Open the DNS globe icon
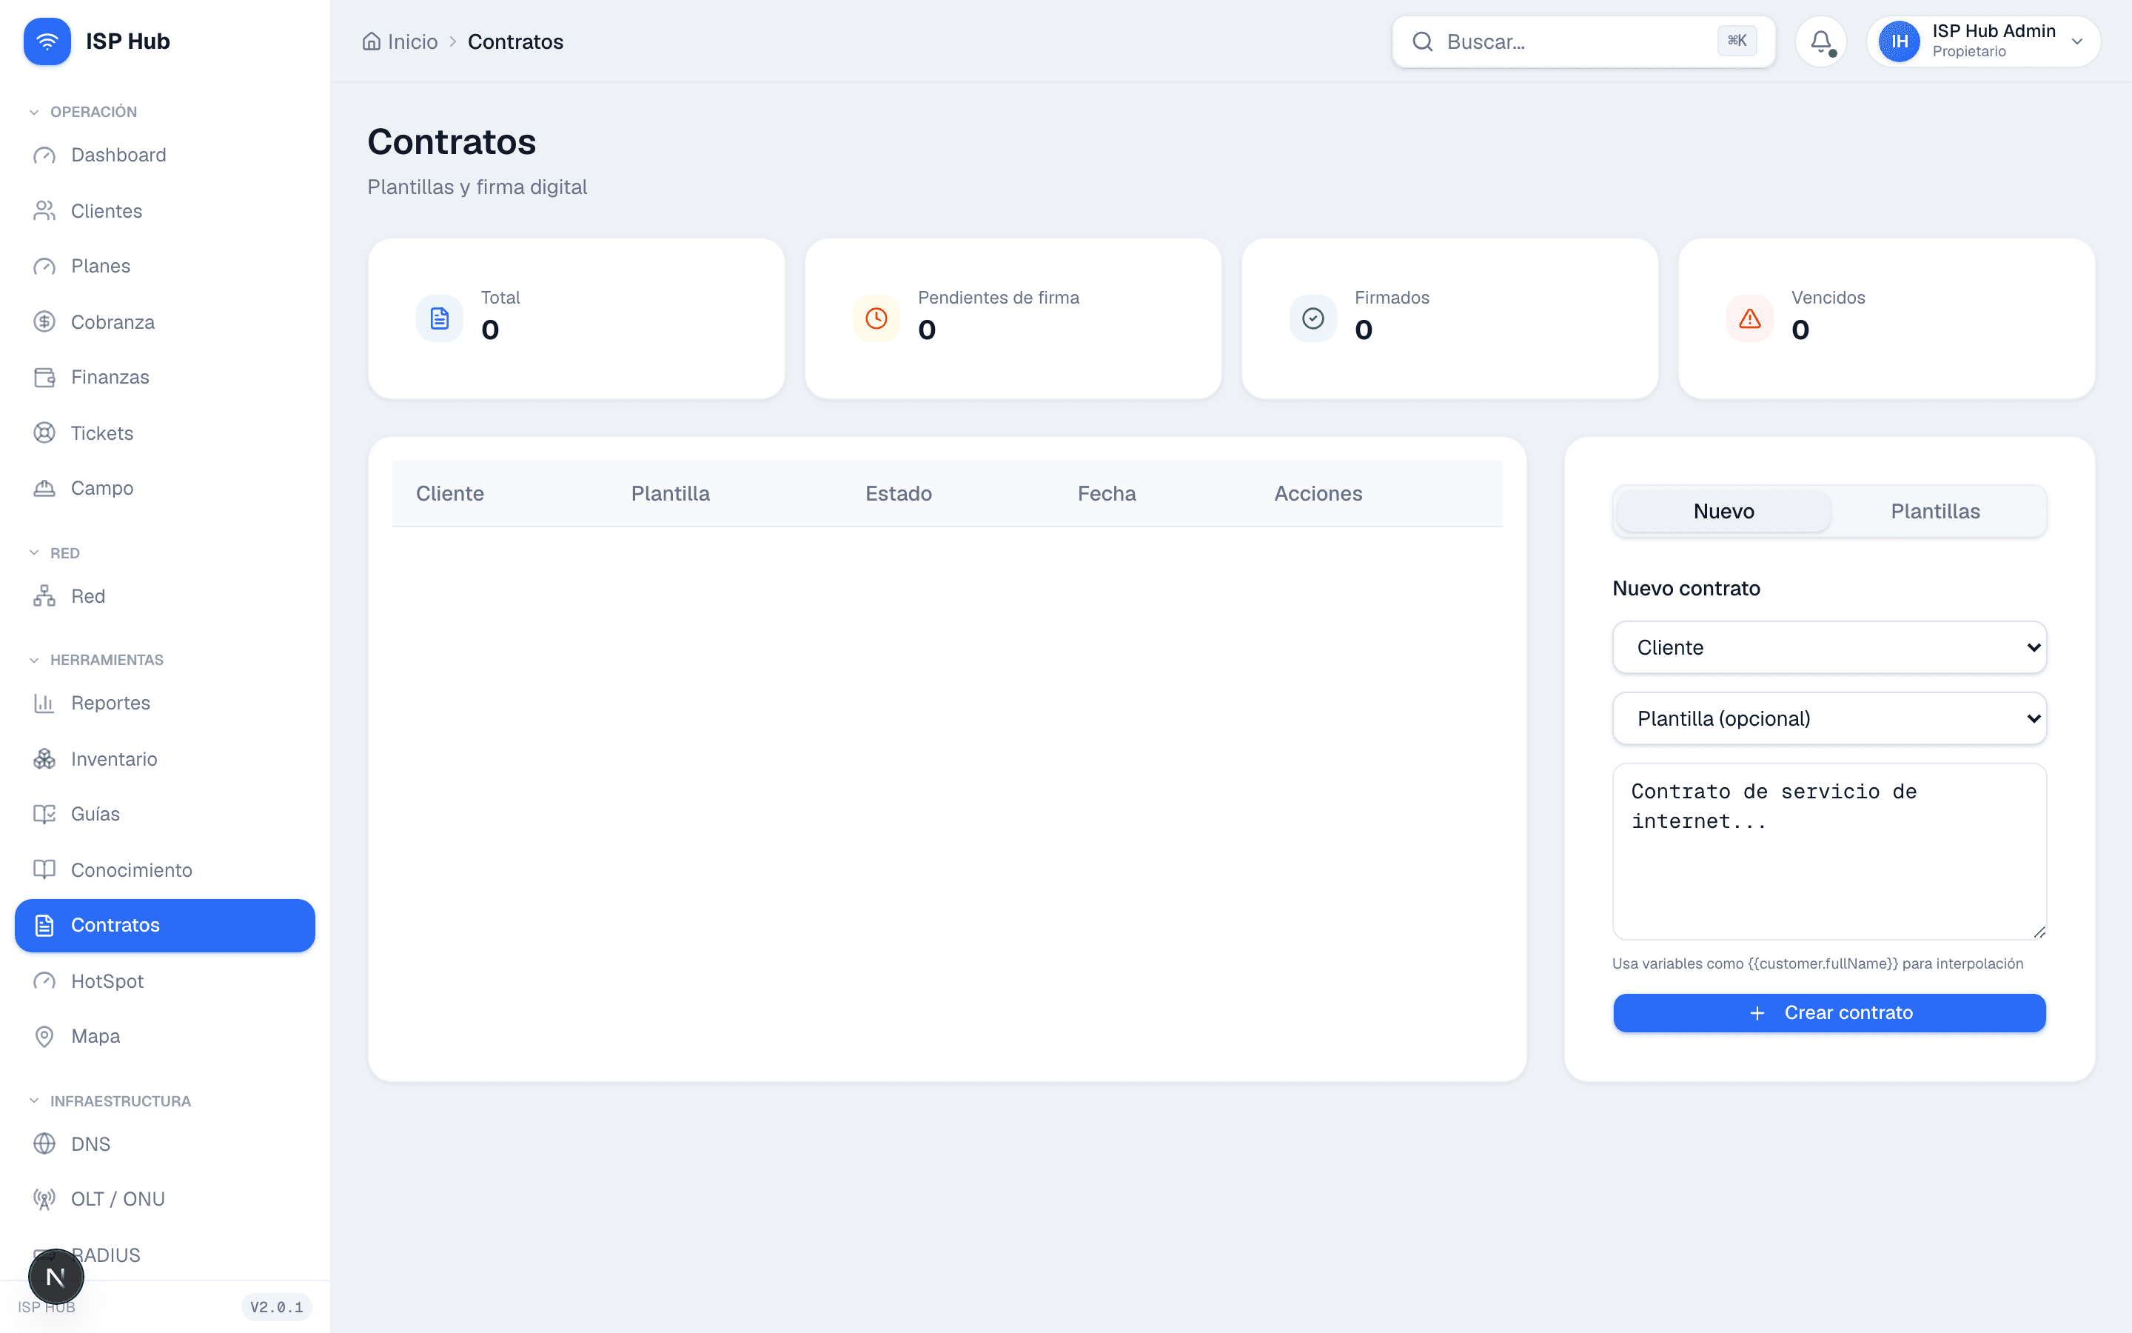This screenshot has height=1333, width=2132. (44, 1143)
